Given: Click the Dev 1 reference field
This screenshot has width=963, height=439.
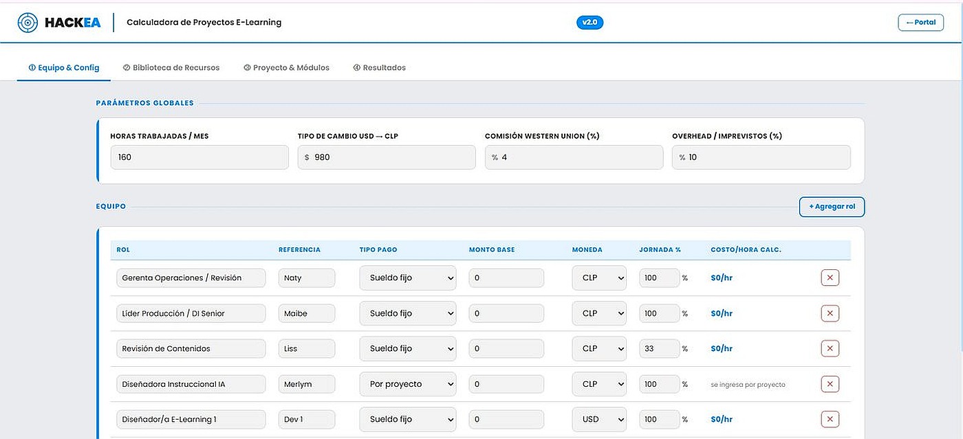Looking at the screenshot, I should point(307,419).
